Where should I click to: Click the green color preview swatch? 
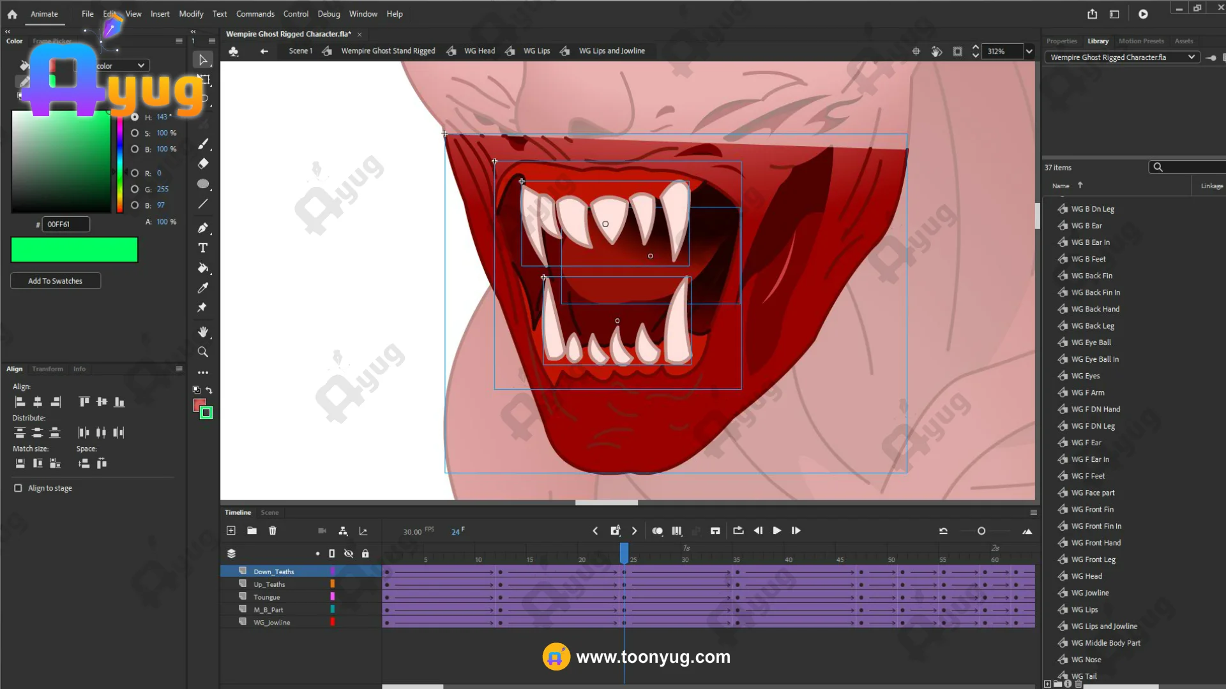coord(74,249)
